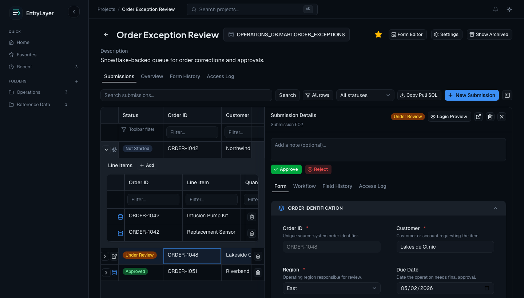Click the Form Editor button

408,35
